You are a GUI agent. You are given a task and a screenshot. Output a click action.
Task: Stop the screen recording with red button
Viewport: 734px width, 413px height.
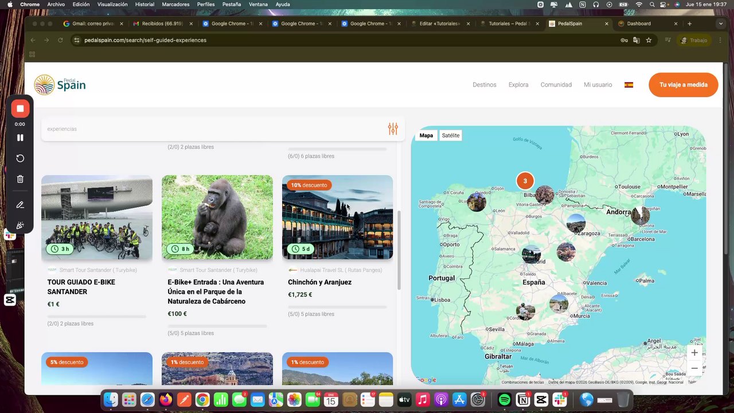(20, 108)
